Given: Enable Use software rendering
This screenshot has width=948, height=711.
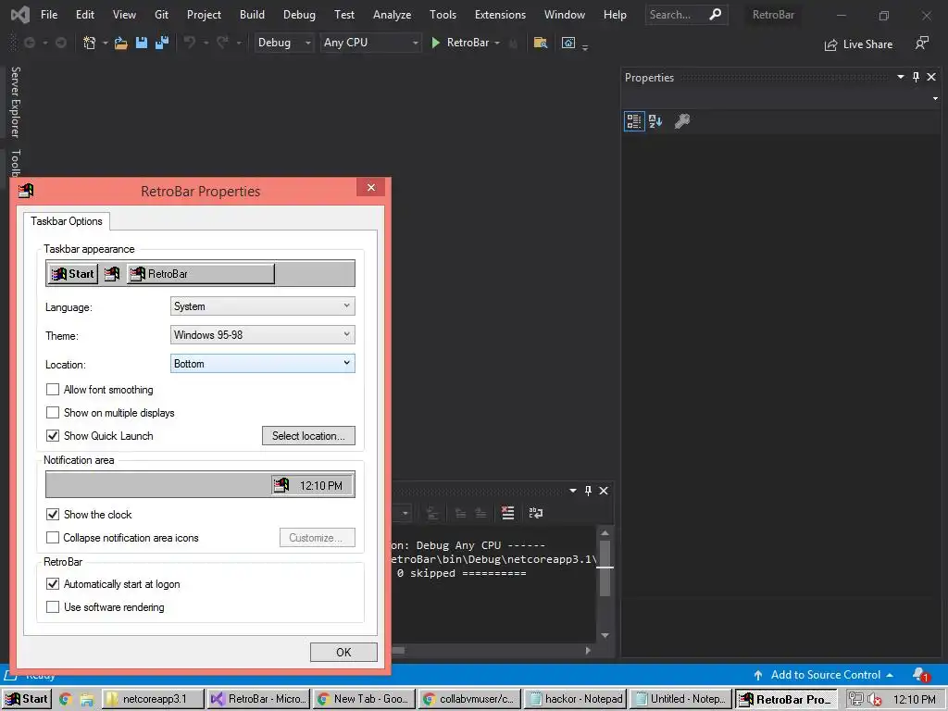Looking at the screenshot, I should (x=53, y=606).
